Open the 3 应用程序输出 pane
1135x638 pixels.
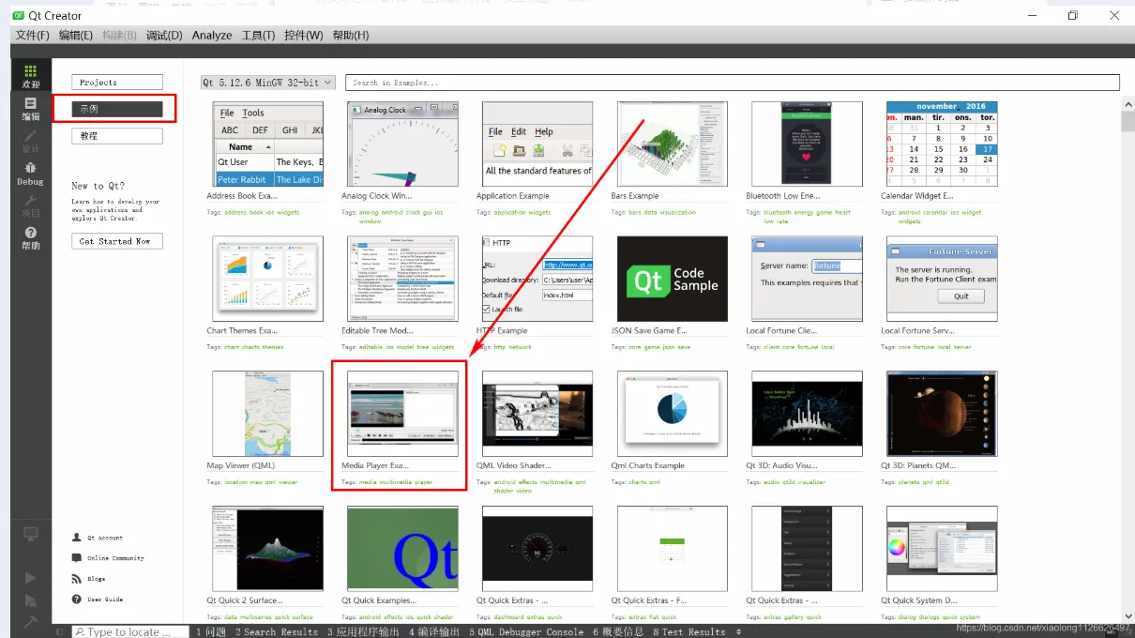(365, 631)
